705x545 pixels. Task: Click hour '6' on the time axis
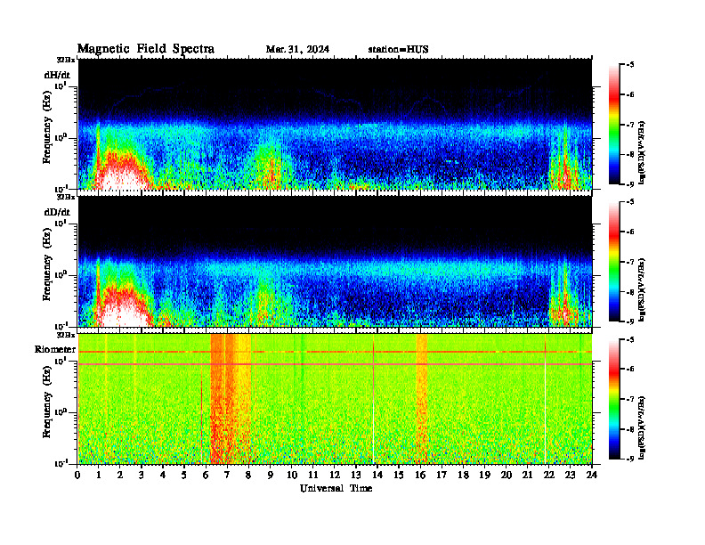(206, 475)
